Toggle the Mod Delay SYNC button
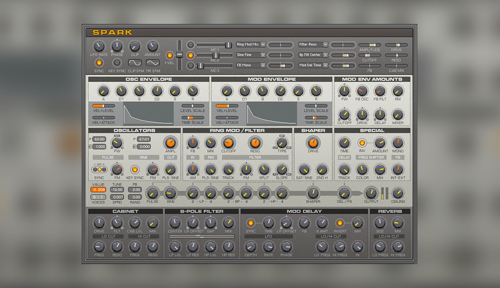This screenshot has height=288, width=500. (250, 223)
